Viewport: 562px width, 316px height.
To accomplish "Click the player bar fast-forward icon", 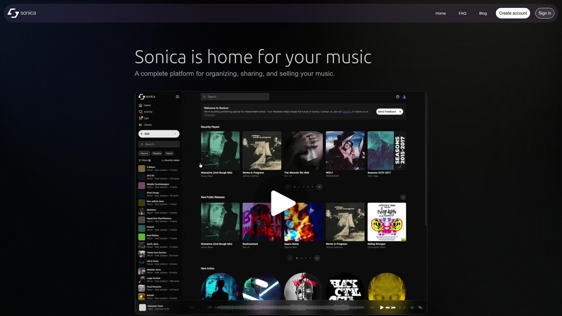I will pos(393,308).
